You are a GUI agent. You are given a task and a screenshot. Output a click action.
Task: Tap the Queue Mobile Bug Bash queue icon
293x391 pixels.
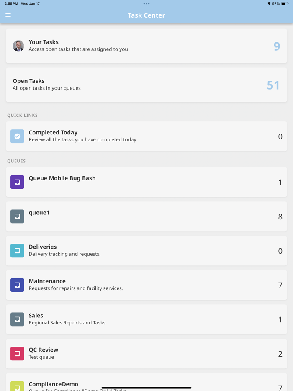point(17,182)
